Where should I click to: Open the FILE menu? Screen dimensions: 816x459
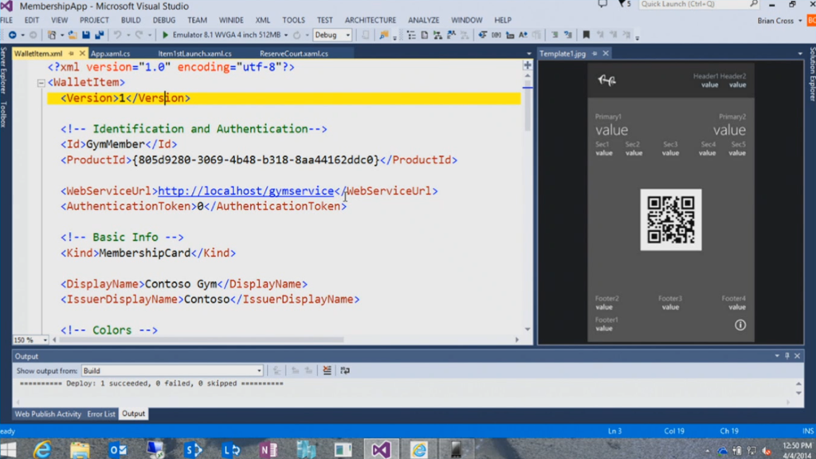coord(6,20)
